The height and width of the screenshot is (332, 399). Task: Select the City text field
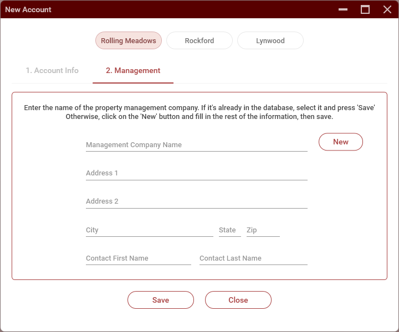(149, 230)
